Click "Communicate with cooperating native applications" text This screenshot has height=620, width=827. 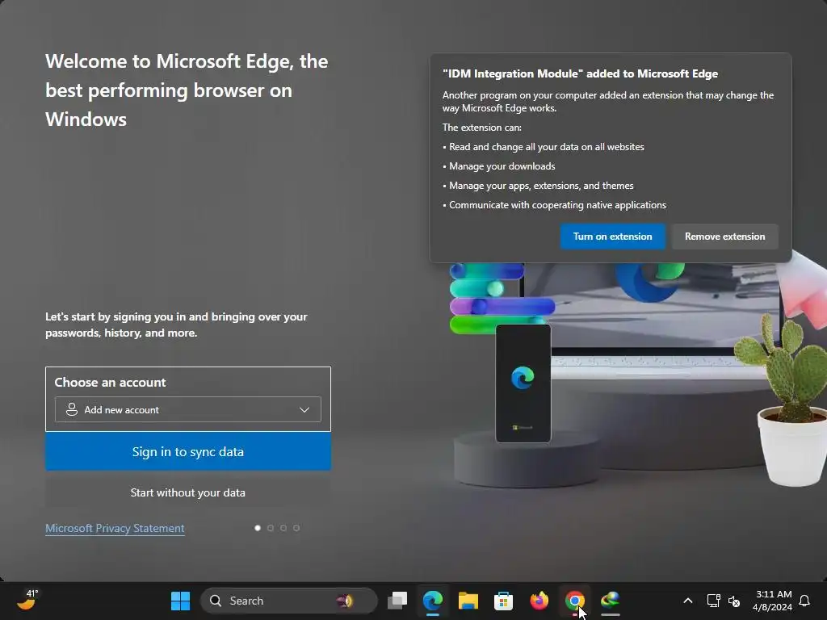point(557,205)
